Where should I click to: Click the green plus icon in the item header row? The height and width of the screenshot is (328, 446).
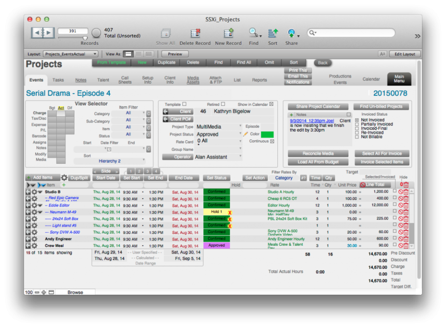pos(64,185)
